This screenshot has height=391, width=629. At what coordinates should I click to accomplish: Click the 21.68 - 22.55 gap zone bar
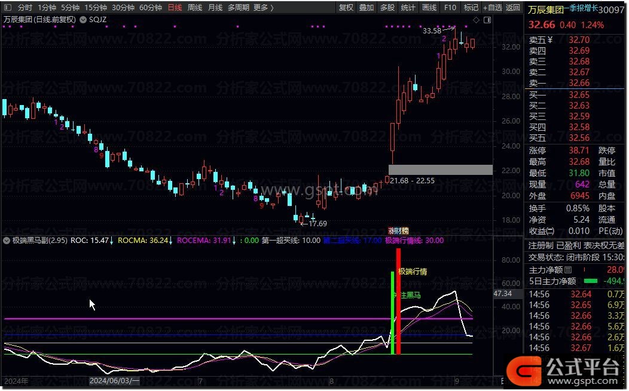point(441,170)
